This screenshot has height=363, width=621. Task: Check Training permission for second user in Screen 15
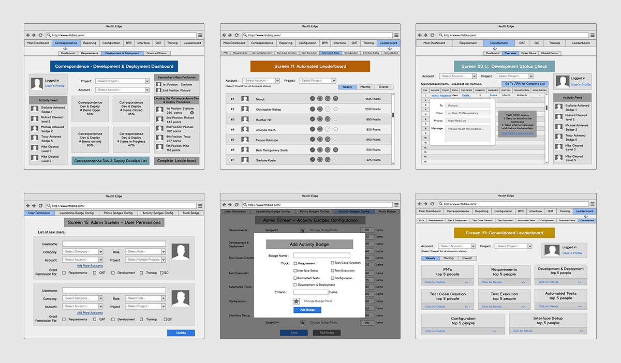pyautogui.click(x=141, y=320)
